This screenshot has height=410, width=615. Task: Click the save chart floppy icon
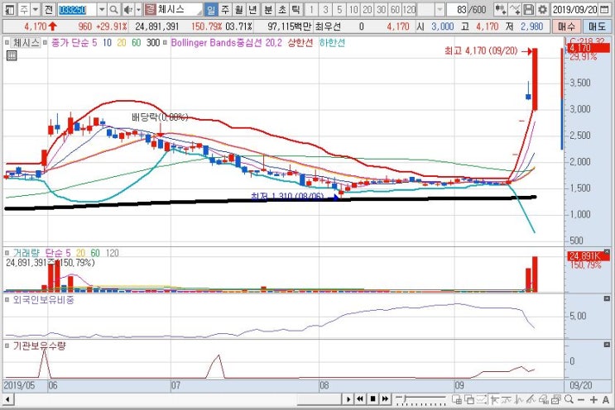tap(528, 9)
